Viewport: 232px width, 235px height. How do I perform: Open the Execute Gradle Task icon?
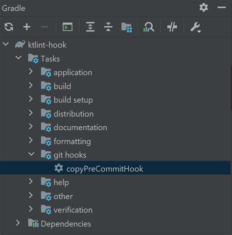pyautogui.click(x=68, y=27)
